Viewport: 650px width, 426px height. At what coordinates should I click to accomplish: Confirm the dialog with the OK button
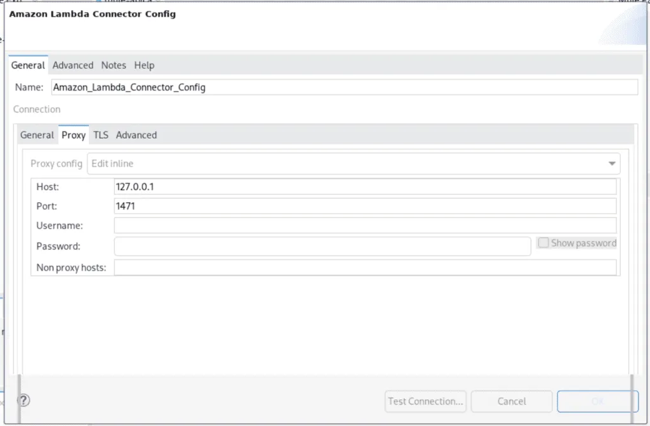[597, 401]
